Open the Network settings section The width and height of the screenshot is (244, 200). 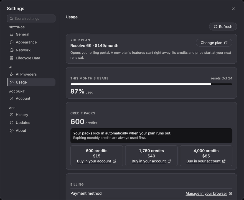[x=31, y=50]
